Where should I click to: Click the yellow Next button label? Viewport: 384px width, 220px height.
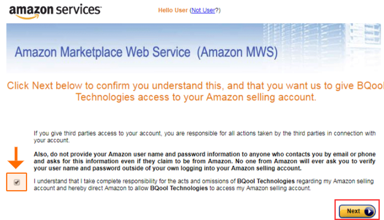[x=354, y=211]
